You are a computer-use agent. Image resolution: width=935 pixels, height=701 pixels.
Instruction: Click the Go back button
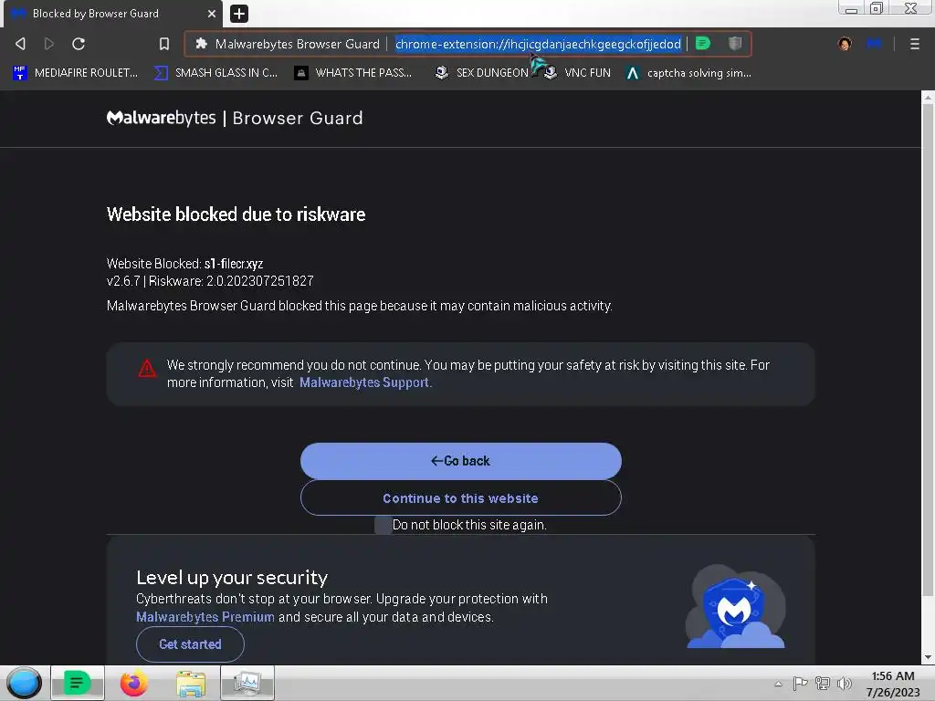pos(460,461)
